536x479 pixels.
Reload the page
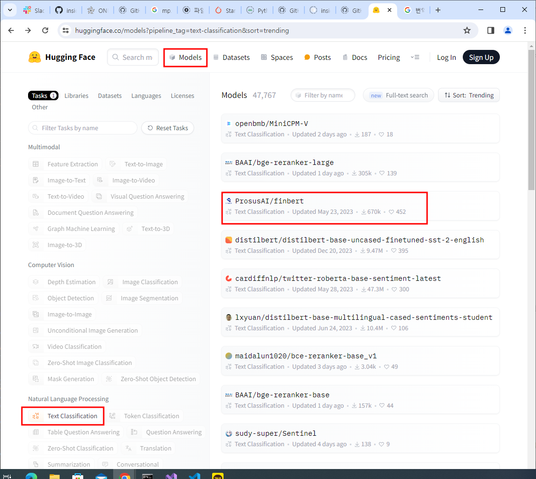tap(45, 30)
